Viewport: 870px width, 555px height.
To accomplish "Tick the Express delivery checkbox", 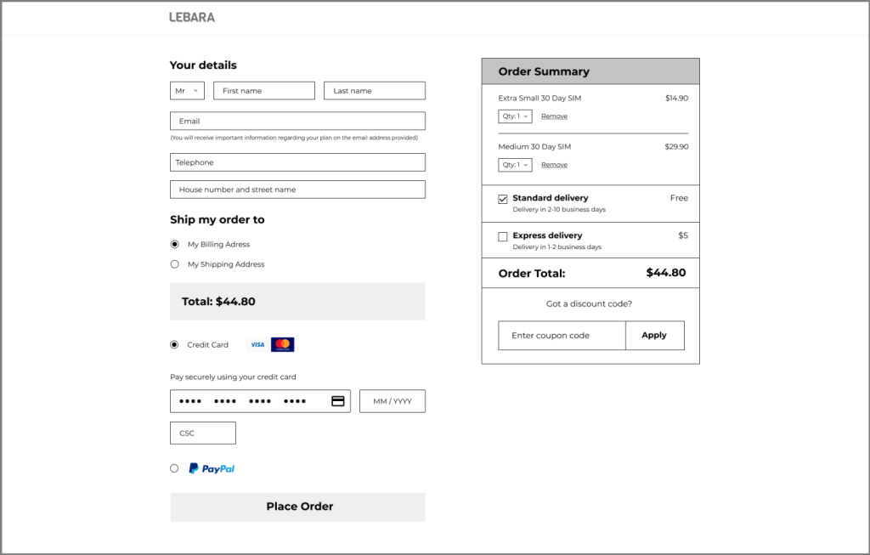I will coord(503,237).
